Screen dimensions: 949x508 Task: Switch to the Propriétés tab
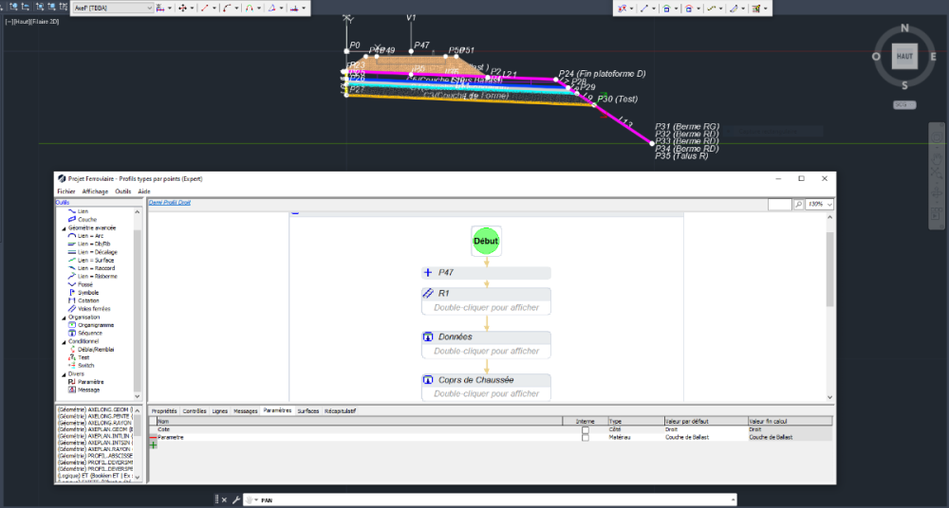pos(164,410)
